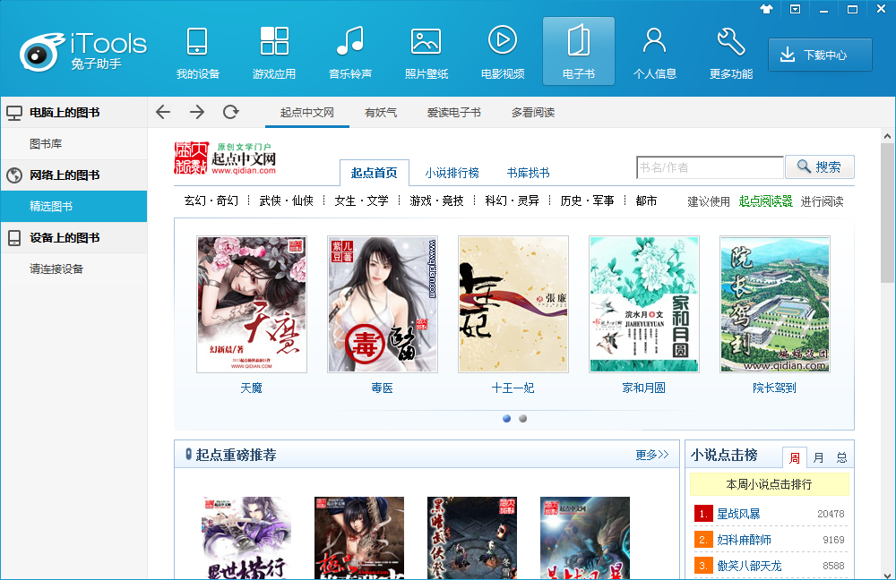Screen dimensions: 896x580
Task: Open the 女生·文学 category
Action: click(361, 201)
